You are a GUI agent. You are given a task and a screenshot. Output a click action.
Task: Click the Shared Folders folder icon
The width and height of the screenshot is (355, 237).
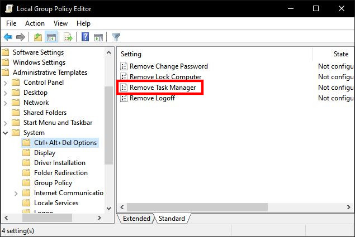coord(16,112)
